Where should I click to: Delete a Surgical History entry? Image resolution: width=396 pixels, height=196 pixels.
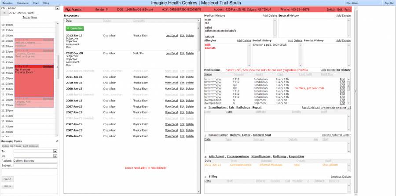coord(347,16)
